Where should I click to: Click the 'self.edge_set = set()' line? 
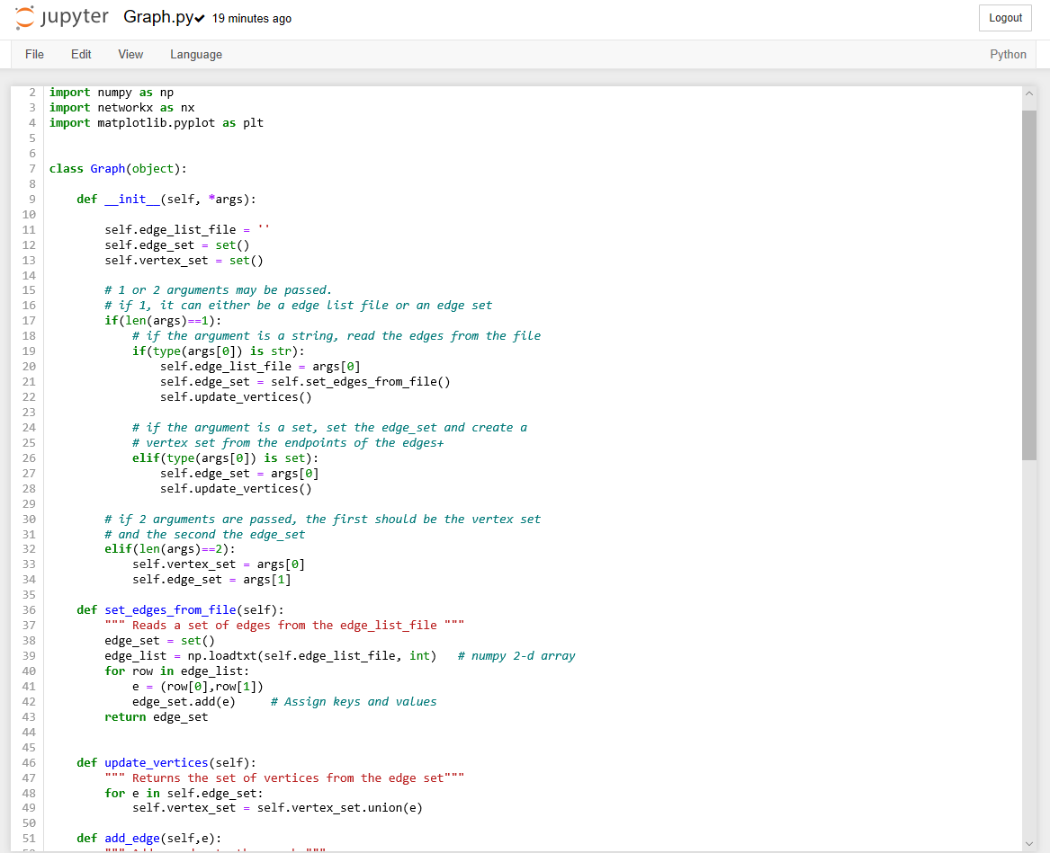tap(176, 244)
